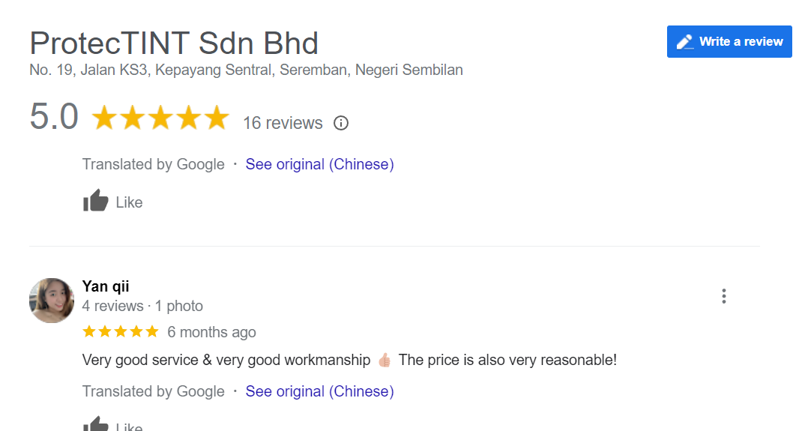Click the 16 reviews count
This screenshot has height=431, width=805.
(x=283, y=123)
